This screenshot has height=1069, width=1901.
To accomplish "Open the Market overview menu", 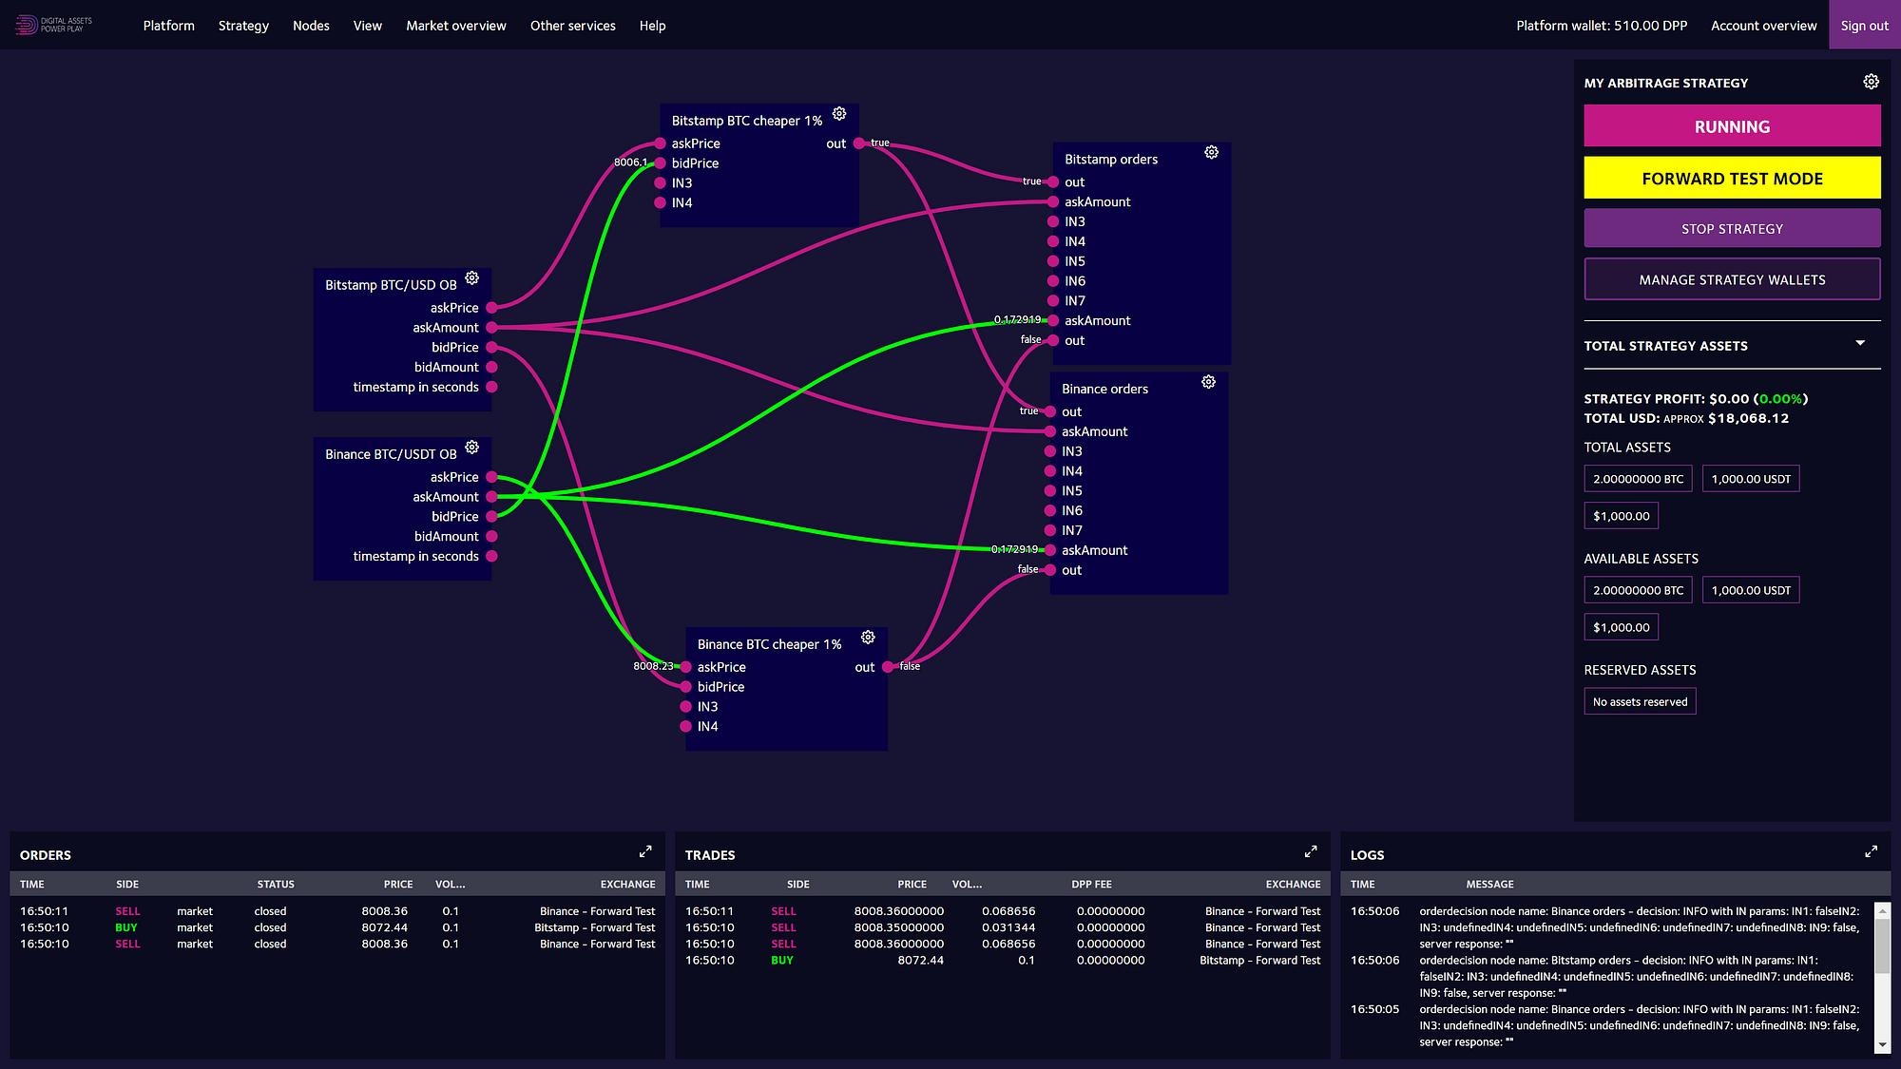I will click(456, 26).
